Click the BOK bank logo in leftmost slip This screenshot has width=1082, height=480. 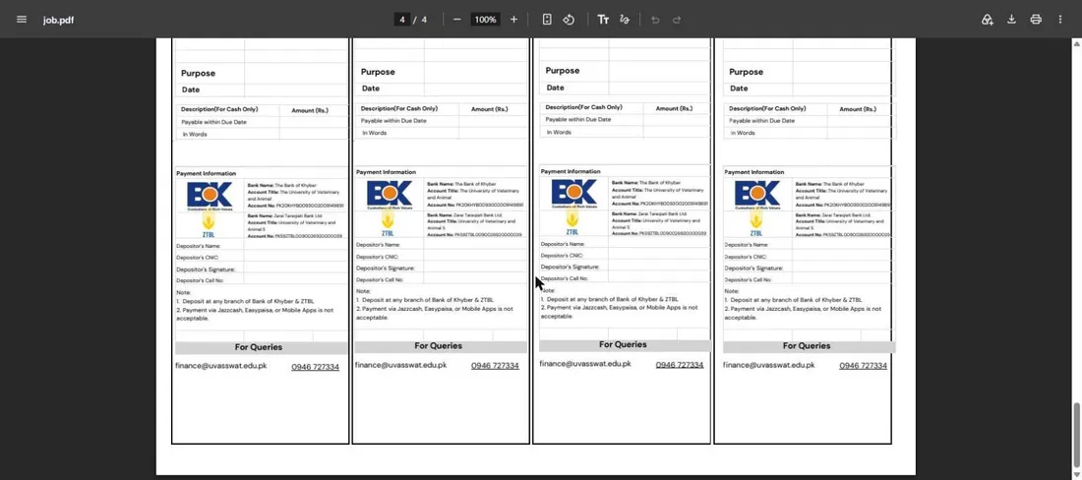click(x=210, y=195)
